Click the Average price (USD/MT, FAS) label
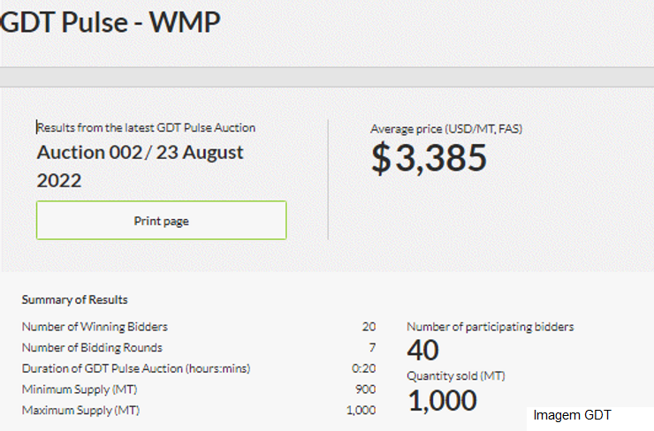Screen dimensions: 654x431 click(446, 129)
